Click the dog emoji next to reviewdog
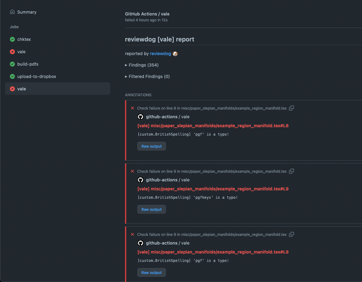Image resolution: width=362 pixels, height=282 pixels. (175, 54)
